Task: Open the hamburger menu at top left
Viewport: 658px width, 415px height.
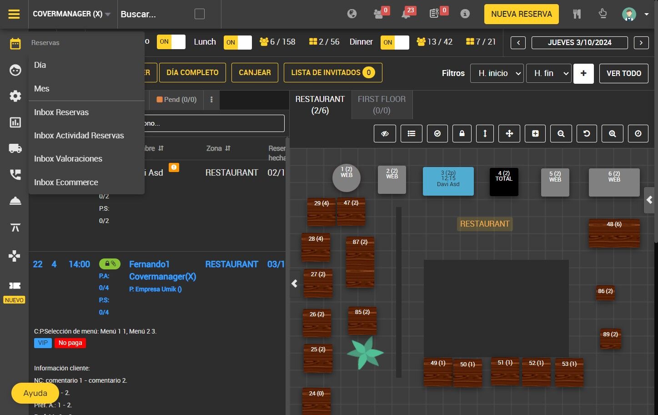Action: click(x=14, y=14)
